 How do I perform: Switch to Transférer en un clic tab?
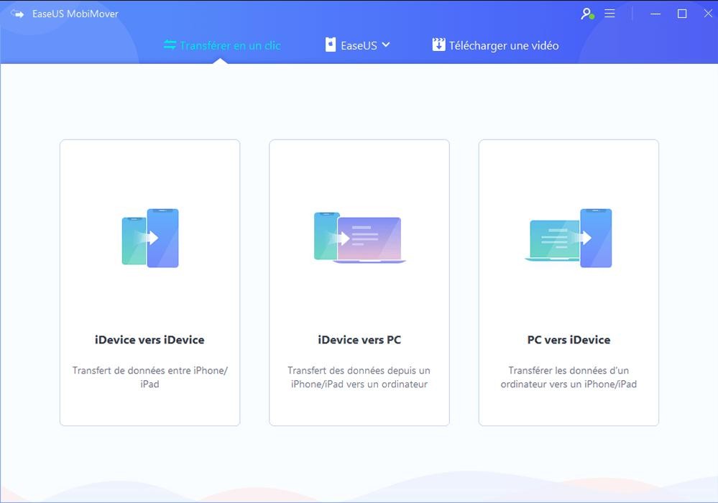pos(222,45)
